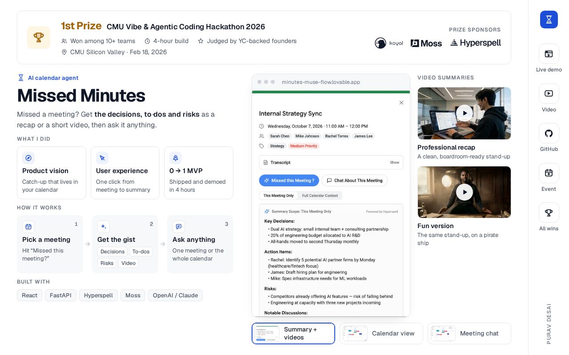Viewport: 569px width, 355px height.
Task: Click the Hyperspell tech tag under Built With
Action: 98,296
